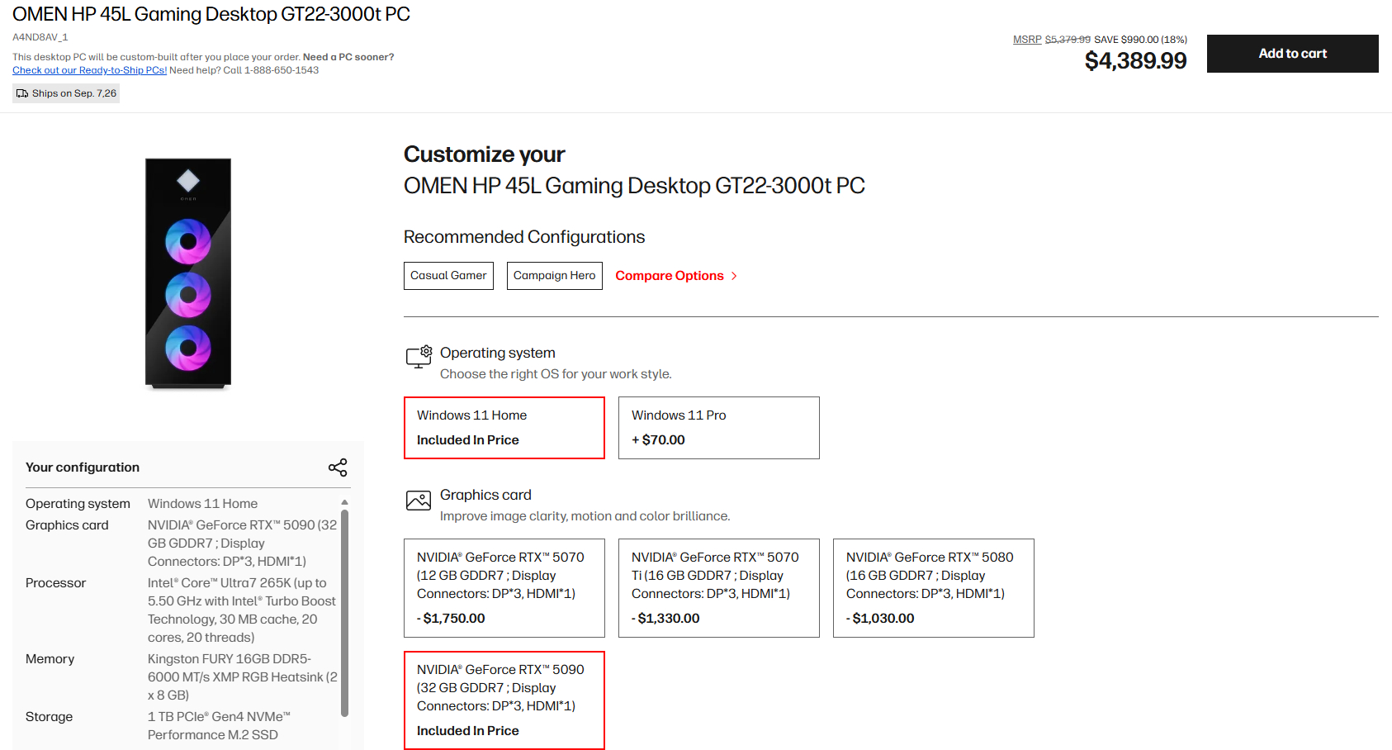Click the Operating system monitor gear icon

419,357
